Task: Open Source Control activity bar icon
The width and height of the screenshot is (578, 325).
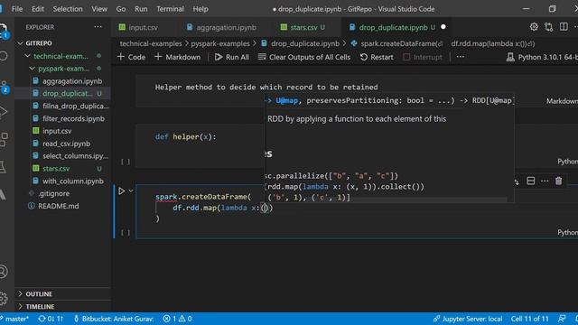Action: pos(4,87)
